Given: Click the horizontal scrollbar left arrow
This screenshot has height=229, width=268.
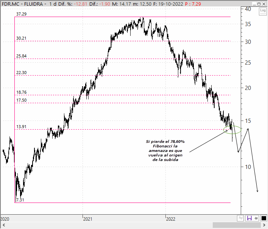Looking at the screenshot, I should pyautogui.click(x=4, y=225).
